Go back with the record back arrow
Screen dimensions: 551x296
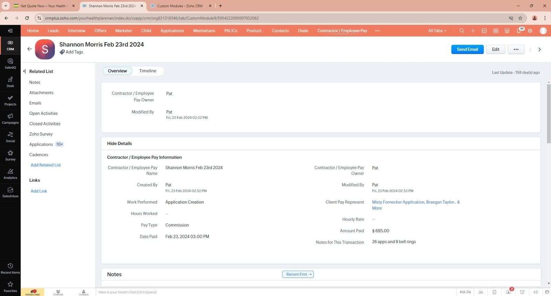pos(30,49)
